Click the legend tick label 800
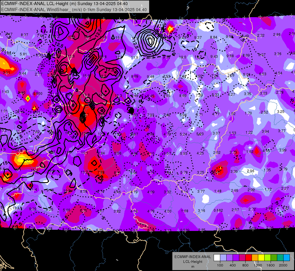The height and width of the screenshot is (271, 295). [x=245, y=265]
